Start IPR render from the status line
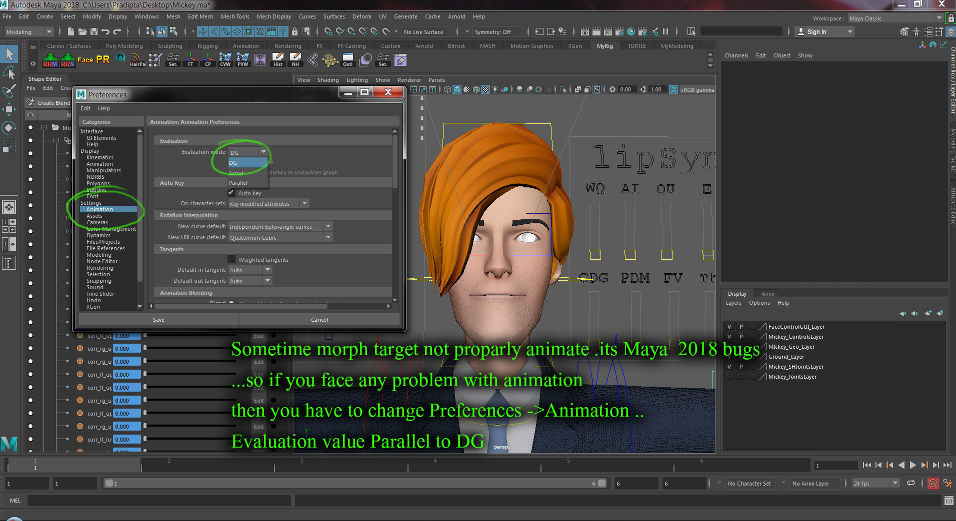 (607, 32)
